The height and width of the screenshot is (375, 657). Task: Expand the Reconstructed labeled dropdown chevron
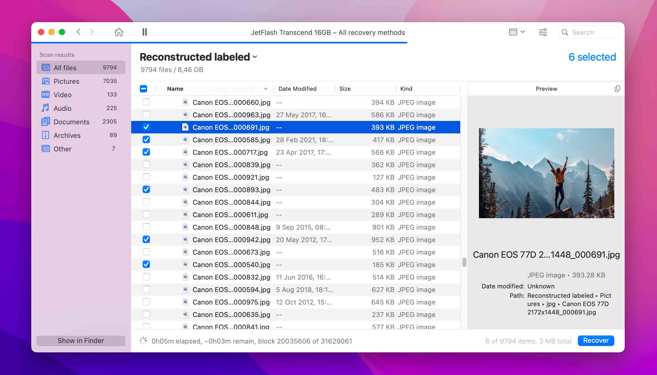(x=255, y=57)
